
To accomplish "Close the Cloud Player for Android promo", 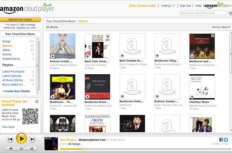I will click(x=37, y=101).
